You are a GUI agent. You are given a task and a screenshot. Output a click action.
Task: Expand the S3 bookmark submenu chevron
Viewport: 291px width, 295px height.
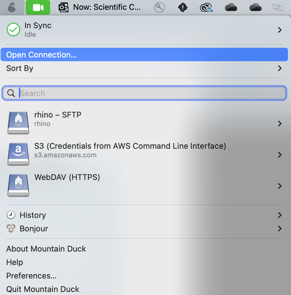pyautogui.click(x=279, y=155)
